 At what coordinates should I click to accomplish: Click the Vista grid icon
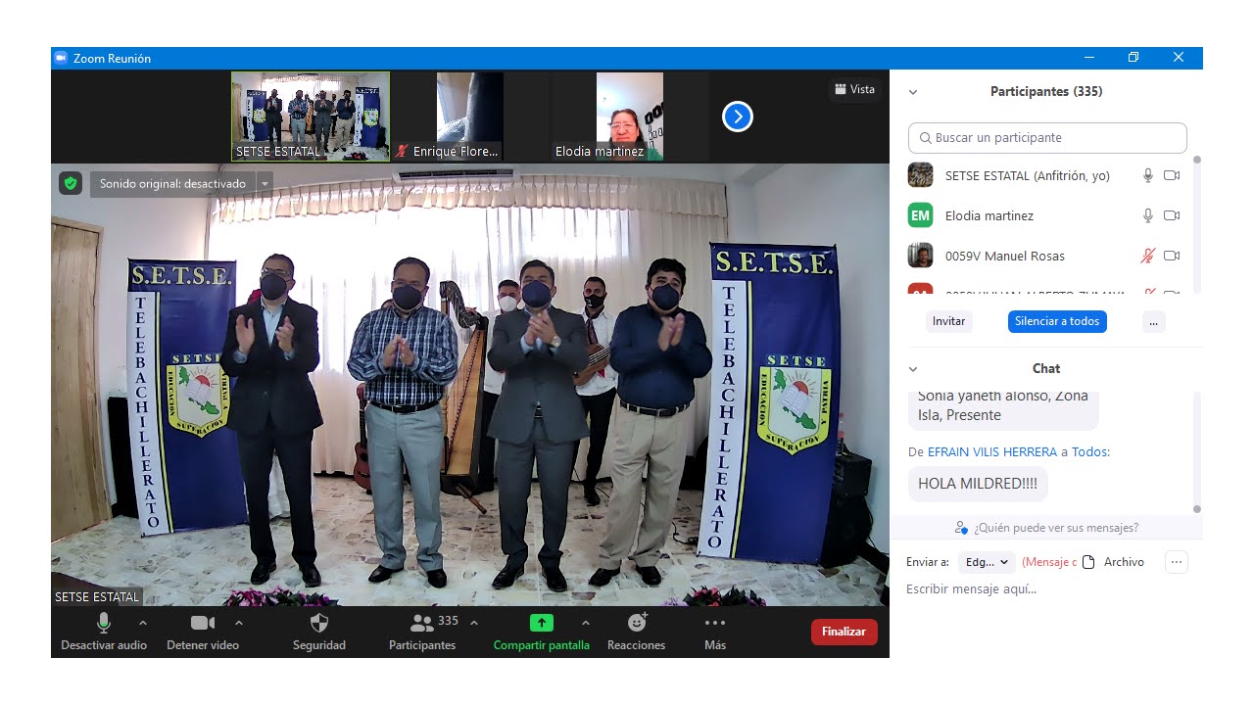click(840, 89)
